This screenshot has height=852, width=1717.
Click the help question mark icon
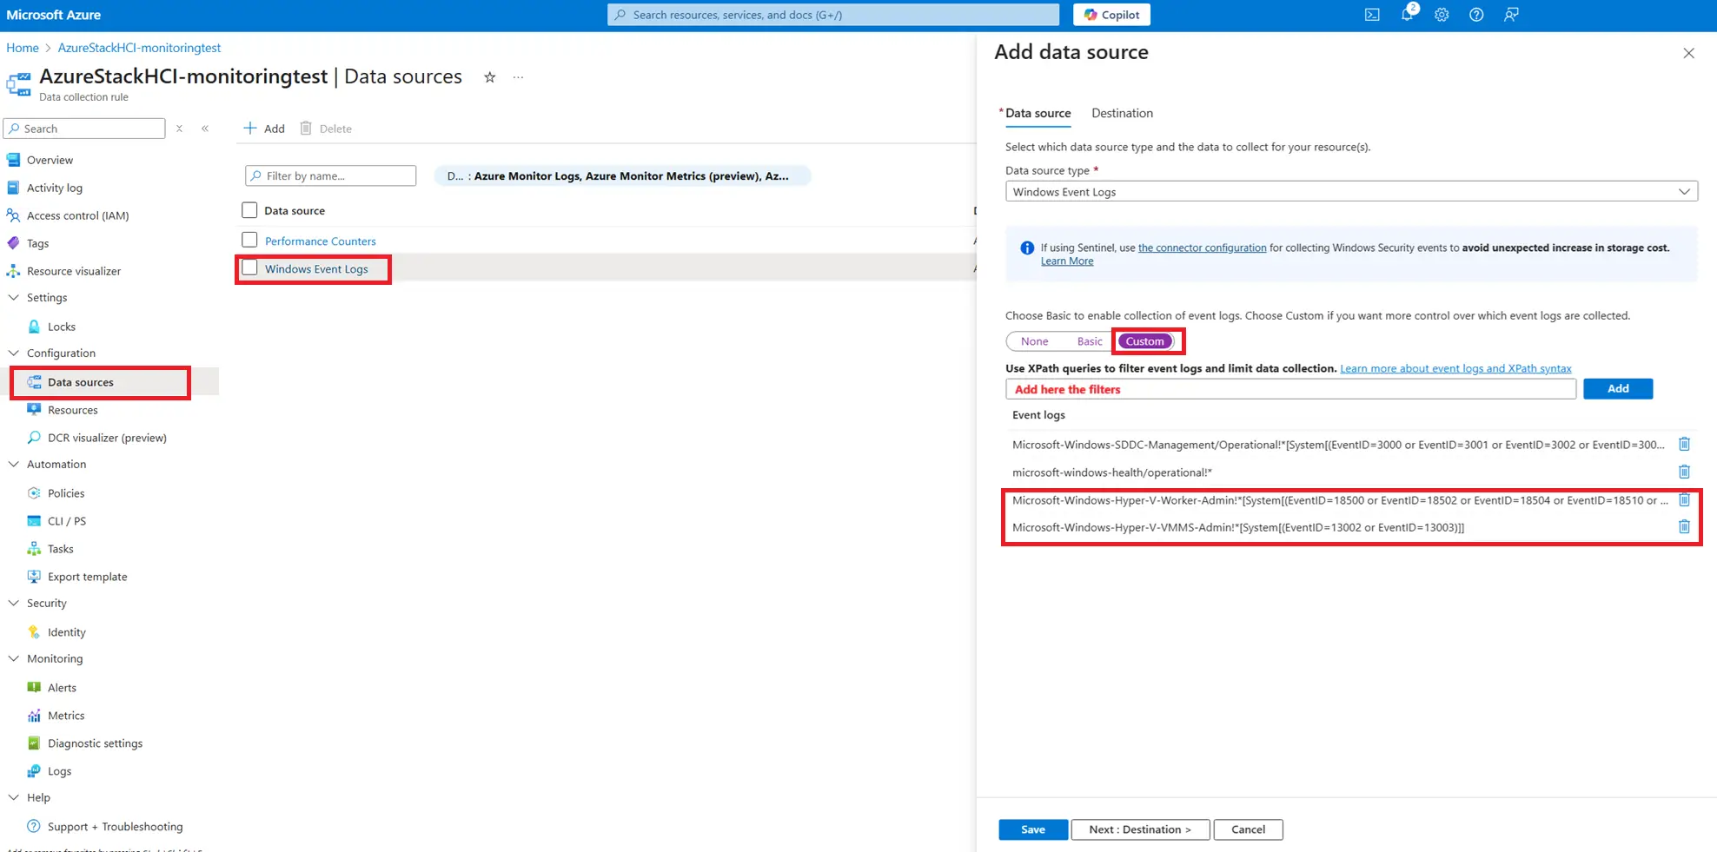(x=1476, y=15)
